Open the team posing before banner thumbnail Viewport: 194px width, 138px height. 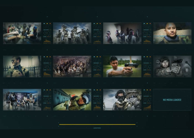click(22, 100)
